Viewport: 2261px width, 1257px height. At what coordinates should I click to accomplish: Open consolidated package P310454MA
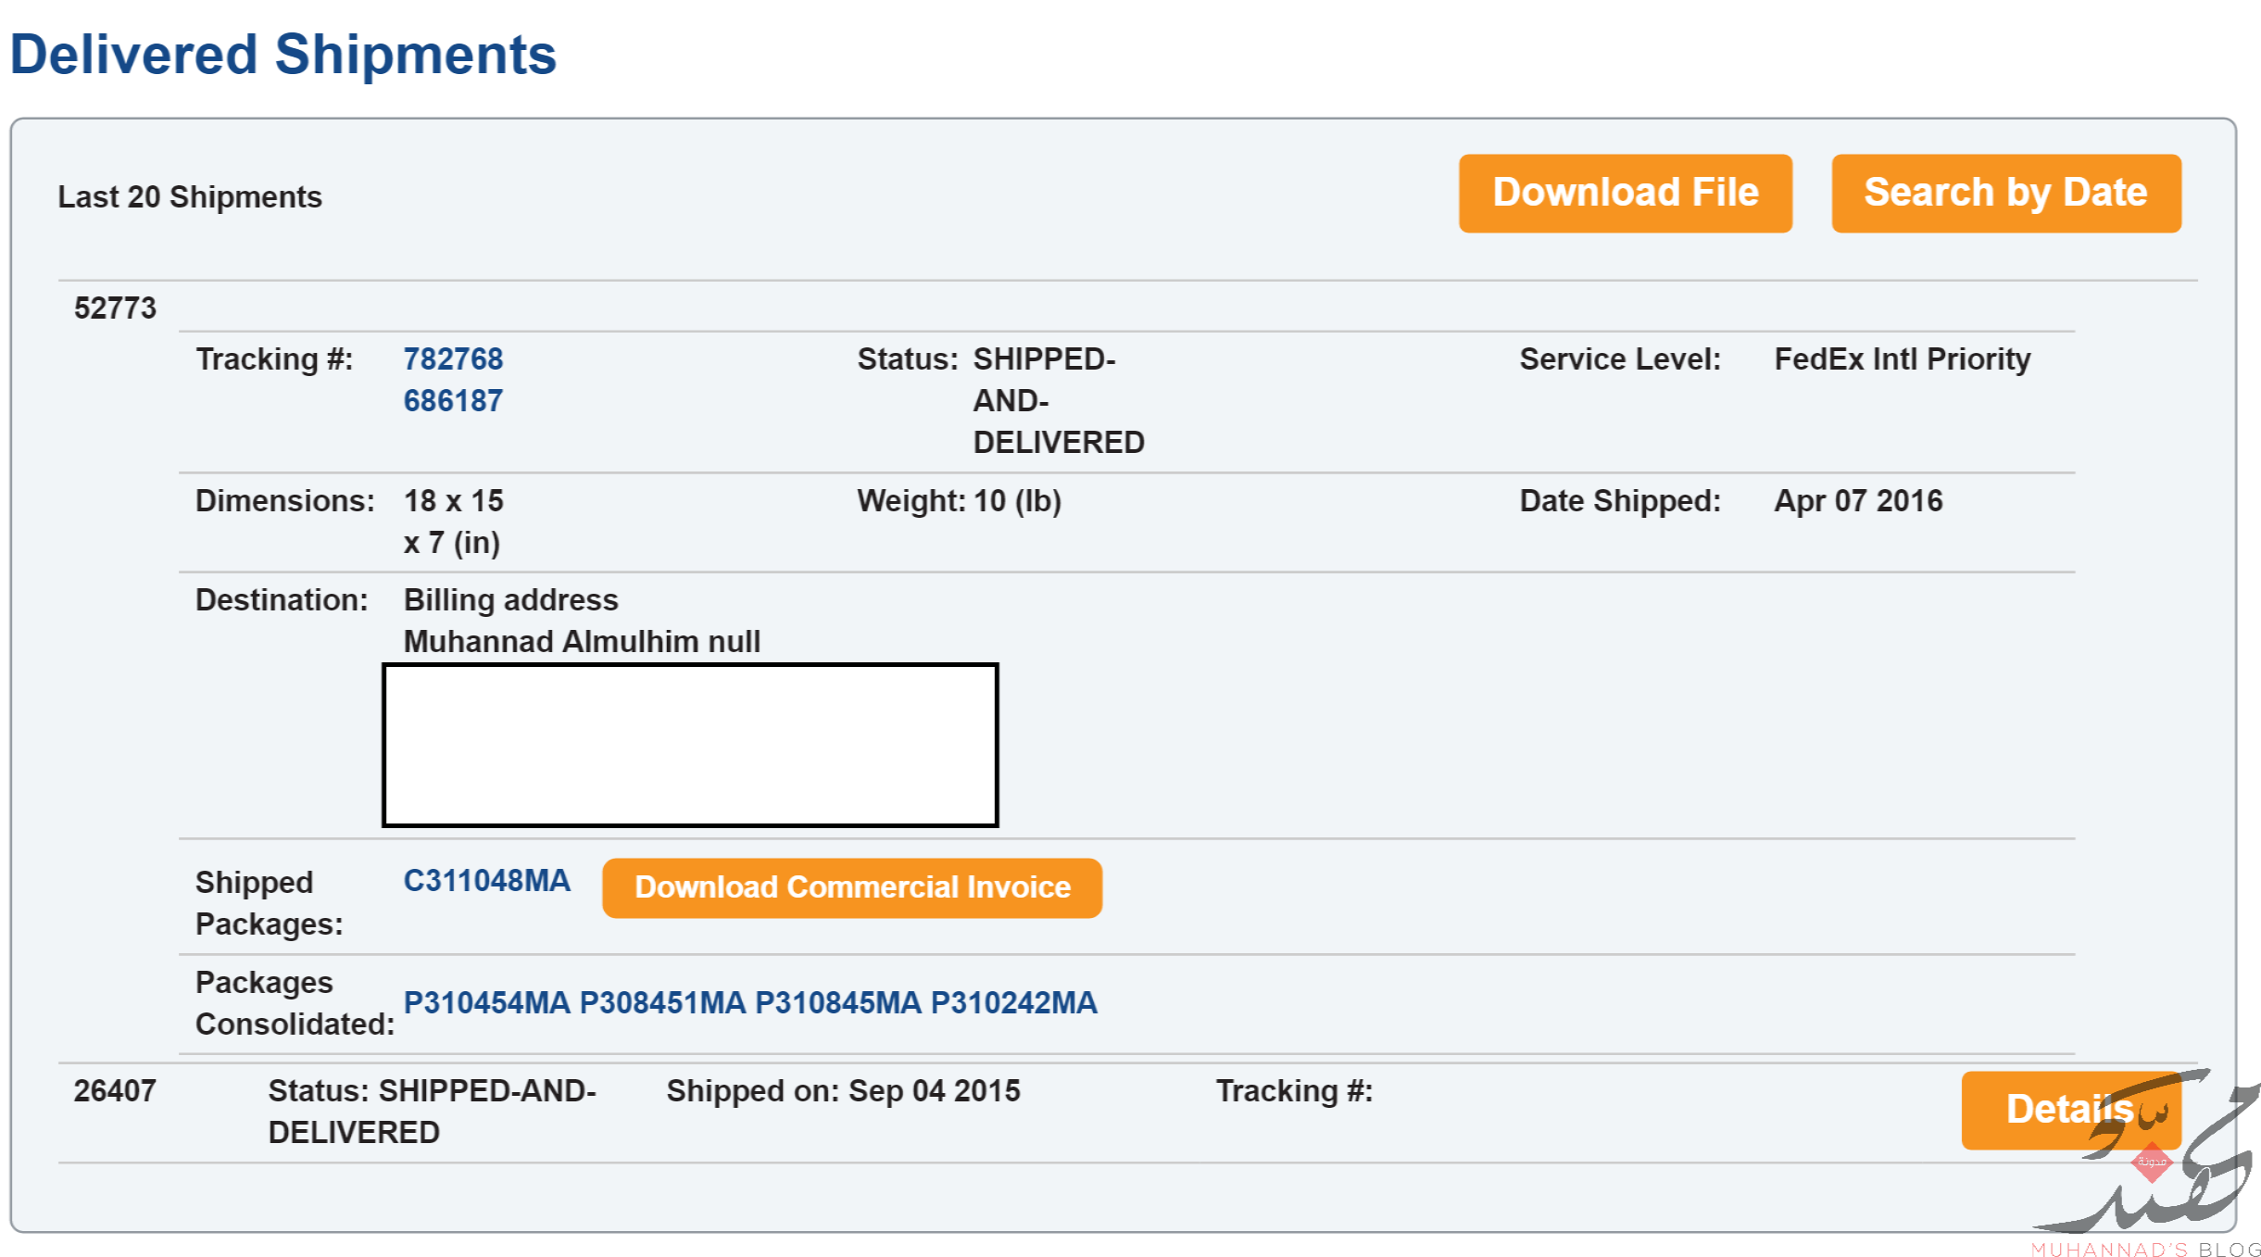coord(486,1002)
